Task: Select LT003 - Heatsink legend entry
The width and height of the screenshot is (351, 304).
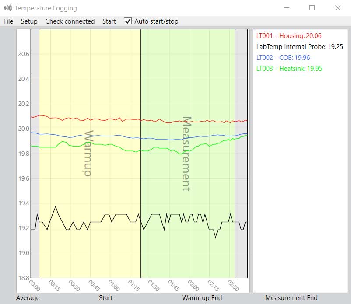Action: point(289,69)
